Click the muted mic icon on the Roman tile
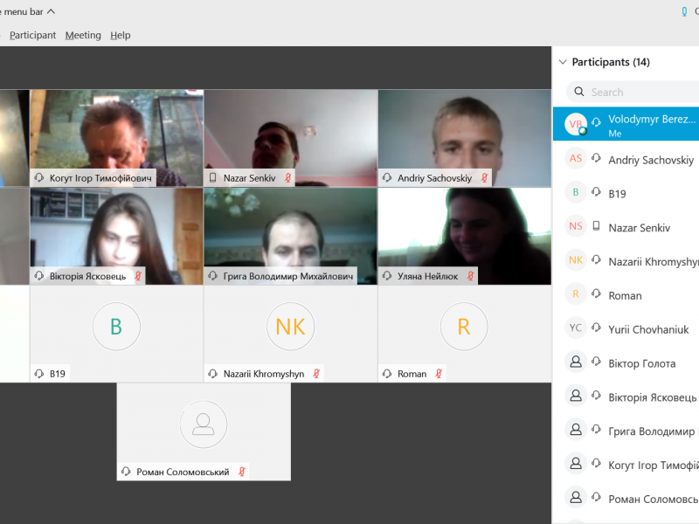This screenshot has height=524, width=699. pyautogui.click(x=439, y=374)
